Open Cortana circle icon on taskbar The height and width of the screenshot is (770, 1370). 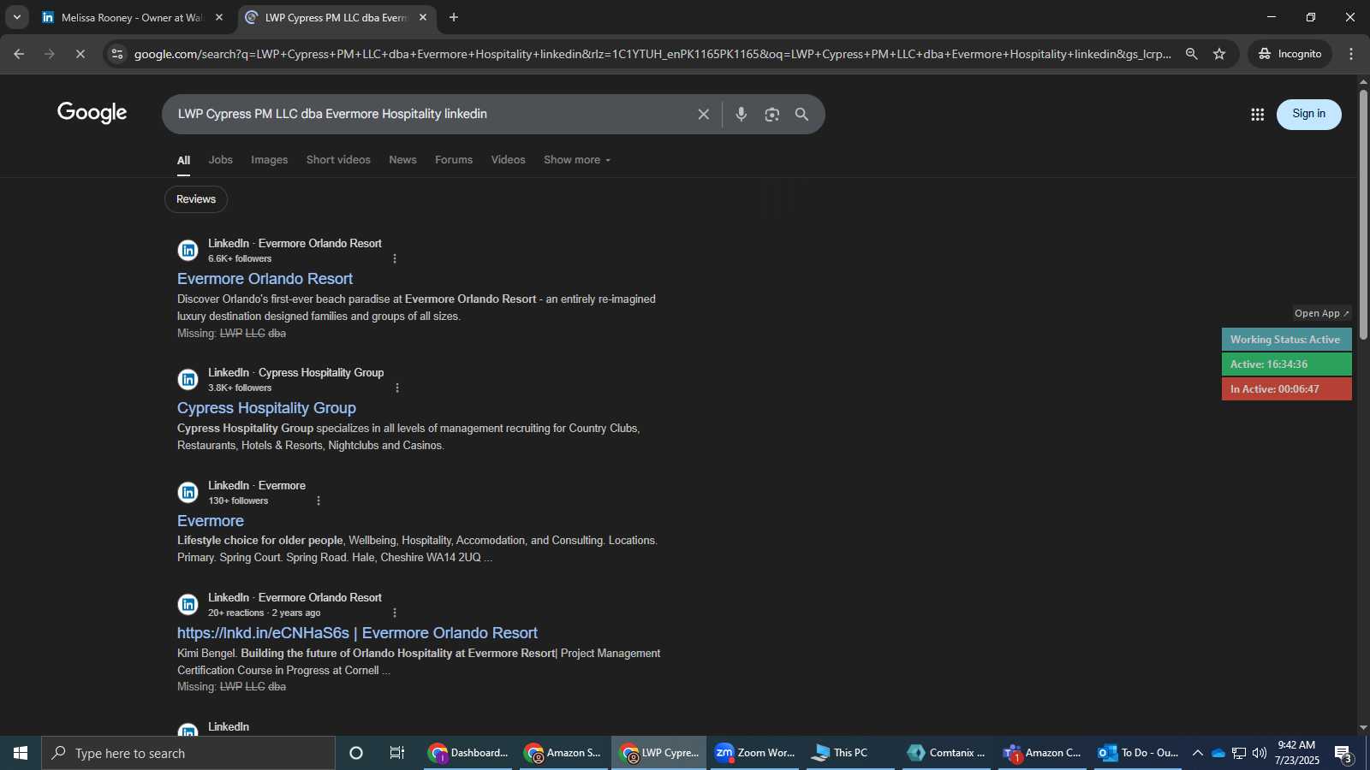coord(356,753)
